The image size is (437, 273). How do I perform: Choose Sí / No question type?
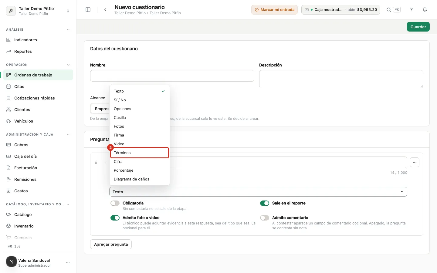point(139,100)
